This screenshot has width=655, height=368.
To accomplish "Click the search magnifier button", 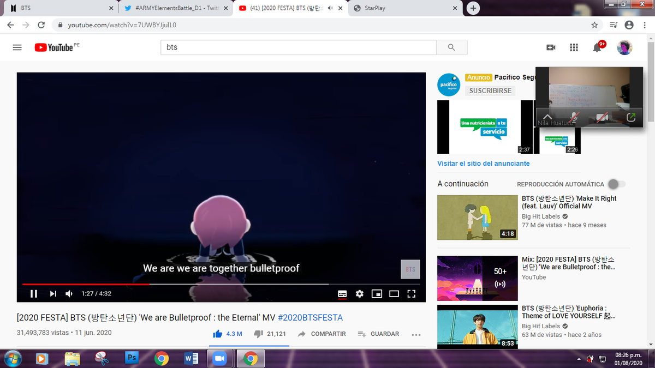I will point(451,47).
